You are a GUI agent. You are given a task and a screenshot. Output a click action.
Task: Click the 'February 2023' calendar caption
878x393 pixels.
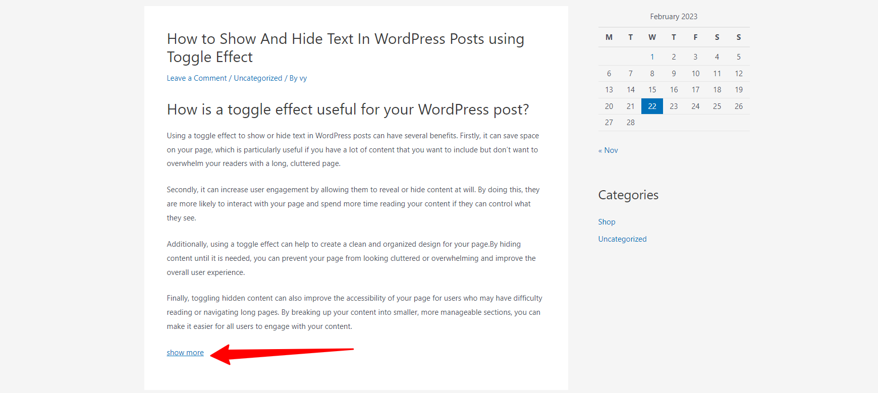(674, 17)
